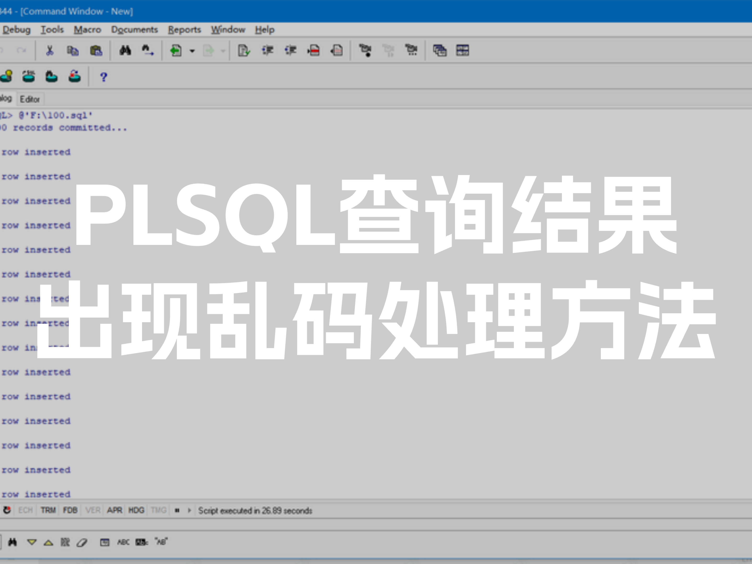Viewport: 752px width, 564px height.
Task: Toggle TMG timing option
Action: [x=158, y=510]
